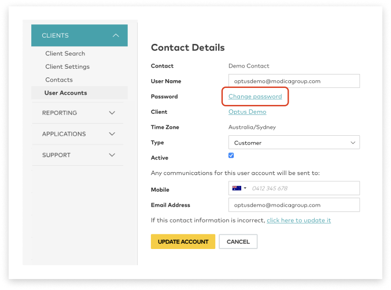Click the Email Address input field
391x290 pixels.
pyautogui.click(x=294, y=205)
